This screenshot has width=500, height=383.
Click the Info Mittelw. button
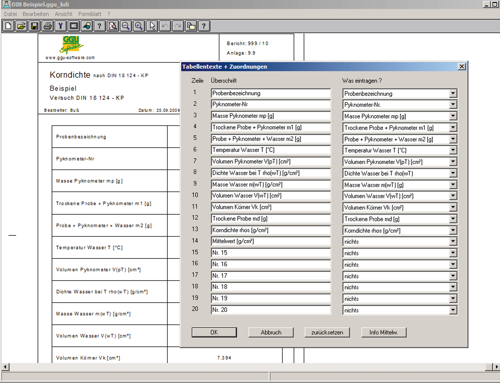[x=384, y=332]
